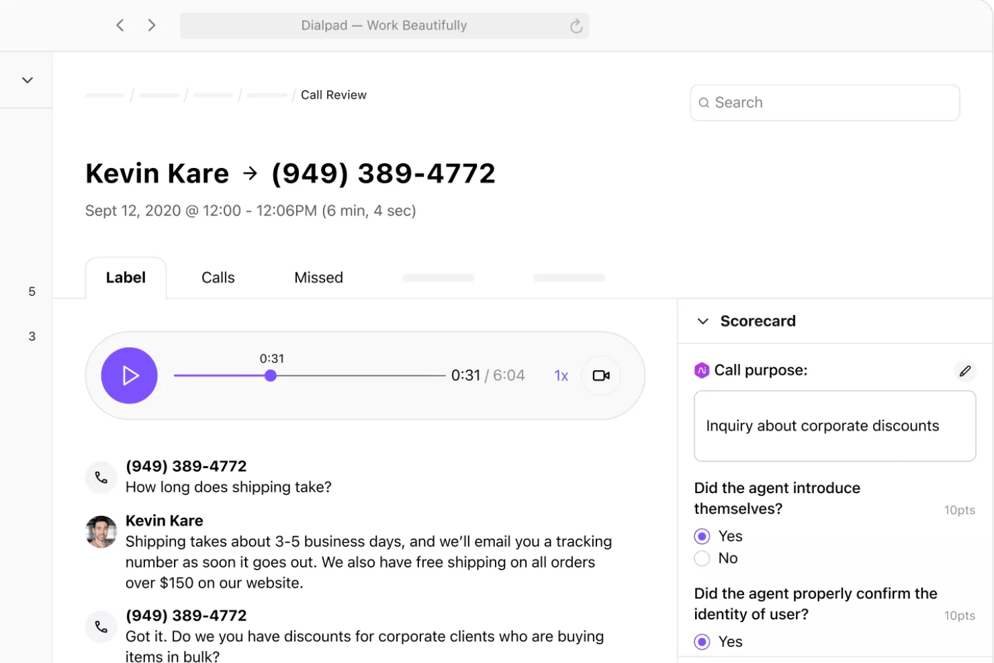Click Kevin Kare's avatar photo
This screenshot has width=994, height=663.
click(101, 532)
